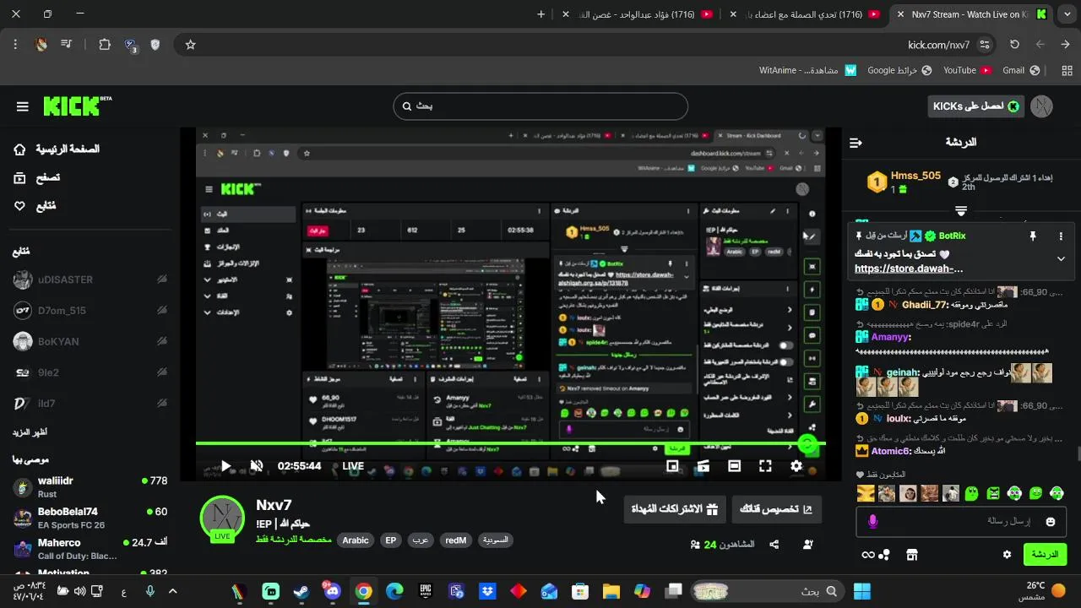
Task: Click the Kick search box
Action: [540, 106]
